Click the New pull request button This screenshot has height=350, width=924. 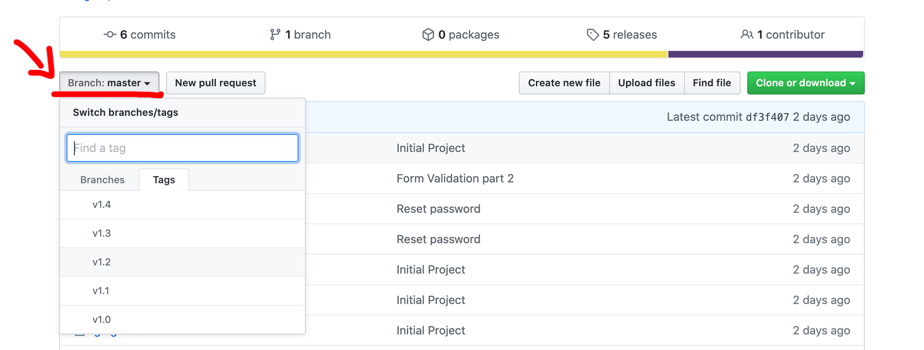point(215,83)
